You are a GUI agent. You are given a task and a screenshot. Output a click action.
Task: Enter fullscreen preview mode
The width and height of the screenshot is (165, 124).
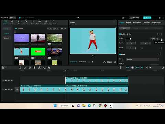coord(115,62)
